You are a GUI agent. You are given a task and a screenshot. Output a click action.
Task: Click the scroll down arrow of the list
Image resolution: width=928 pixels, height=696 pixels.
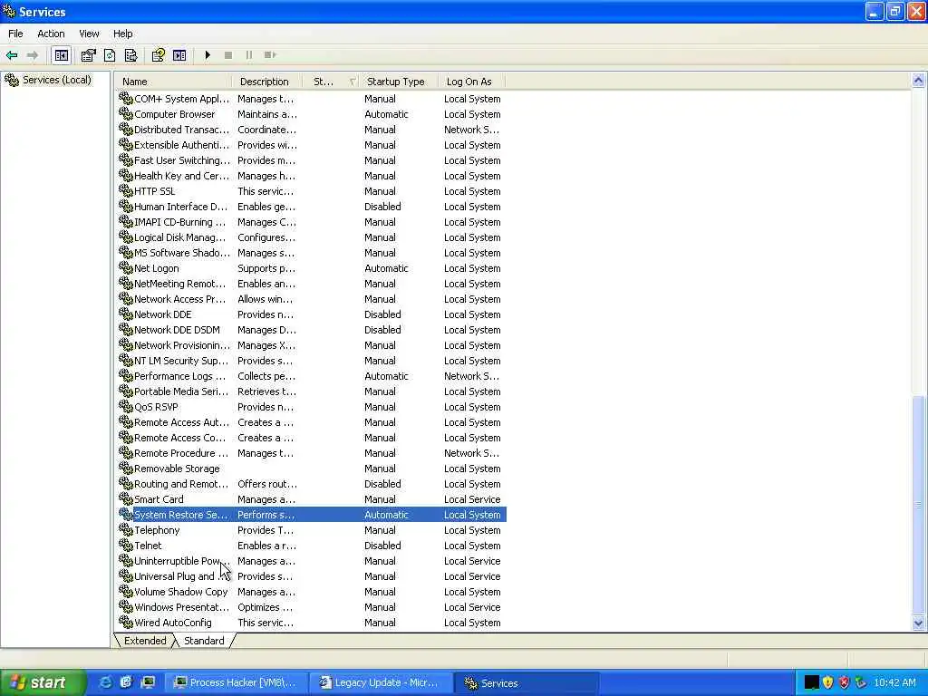918,623
